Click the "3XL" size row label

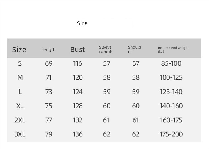coord(20,134)
